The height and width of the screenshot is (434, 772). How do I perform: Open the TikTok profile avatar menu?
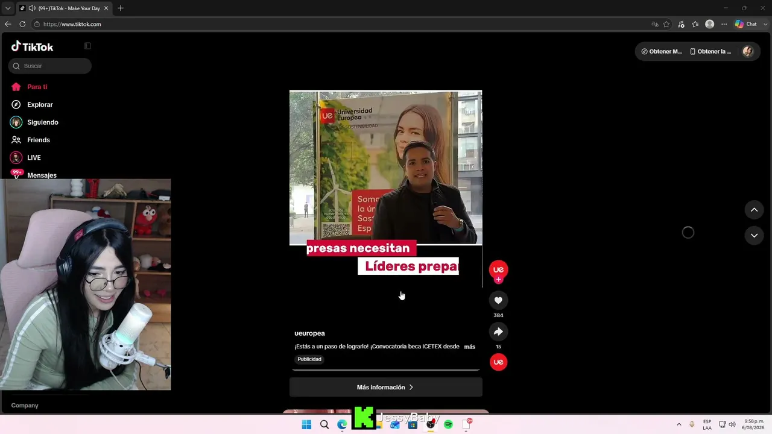tap(748, 51)
